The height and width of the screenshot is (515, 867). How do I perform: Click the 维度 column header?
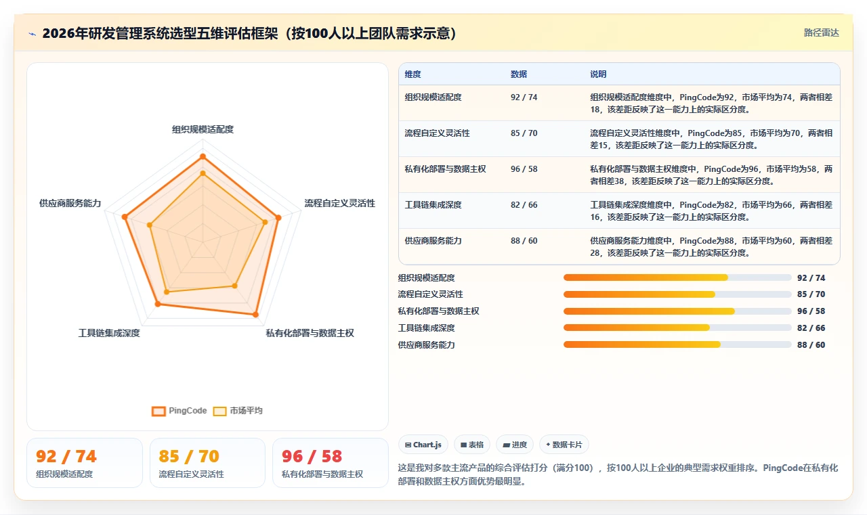click(413, 74)
